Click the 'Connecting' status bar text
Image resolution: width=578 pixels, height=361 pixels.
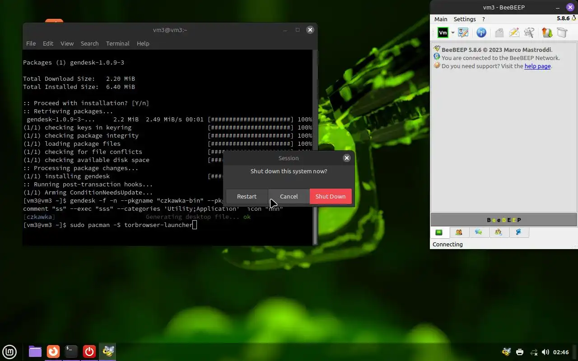[x=447, y=244]
